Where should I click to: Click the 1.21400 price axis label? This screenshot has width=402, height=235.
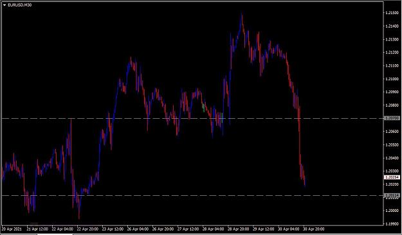(x=392, y=26)
